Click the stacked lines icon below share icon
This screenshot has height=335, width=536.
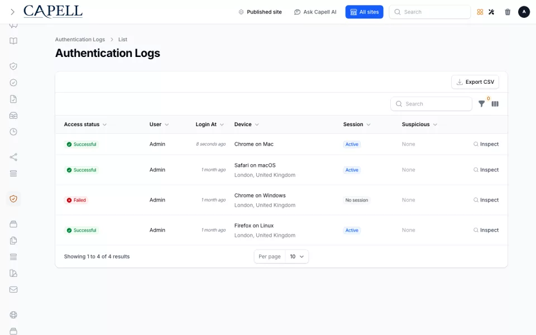(x=13, y=174)
